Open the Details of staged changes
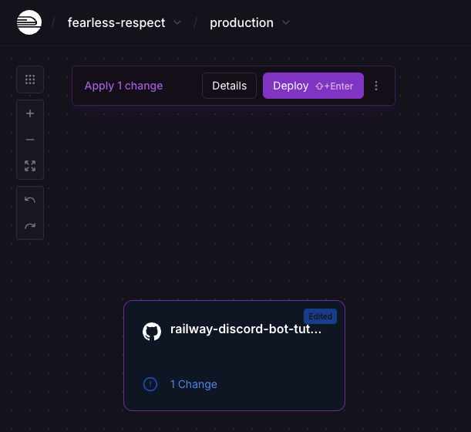This screenshot has width=471, height=432. [x=229, y=86]
